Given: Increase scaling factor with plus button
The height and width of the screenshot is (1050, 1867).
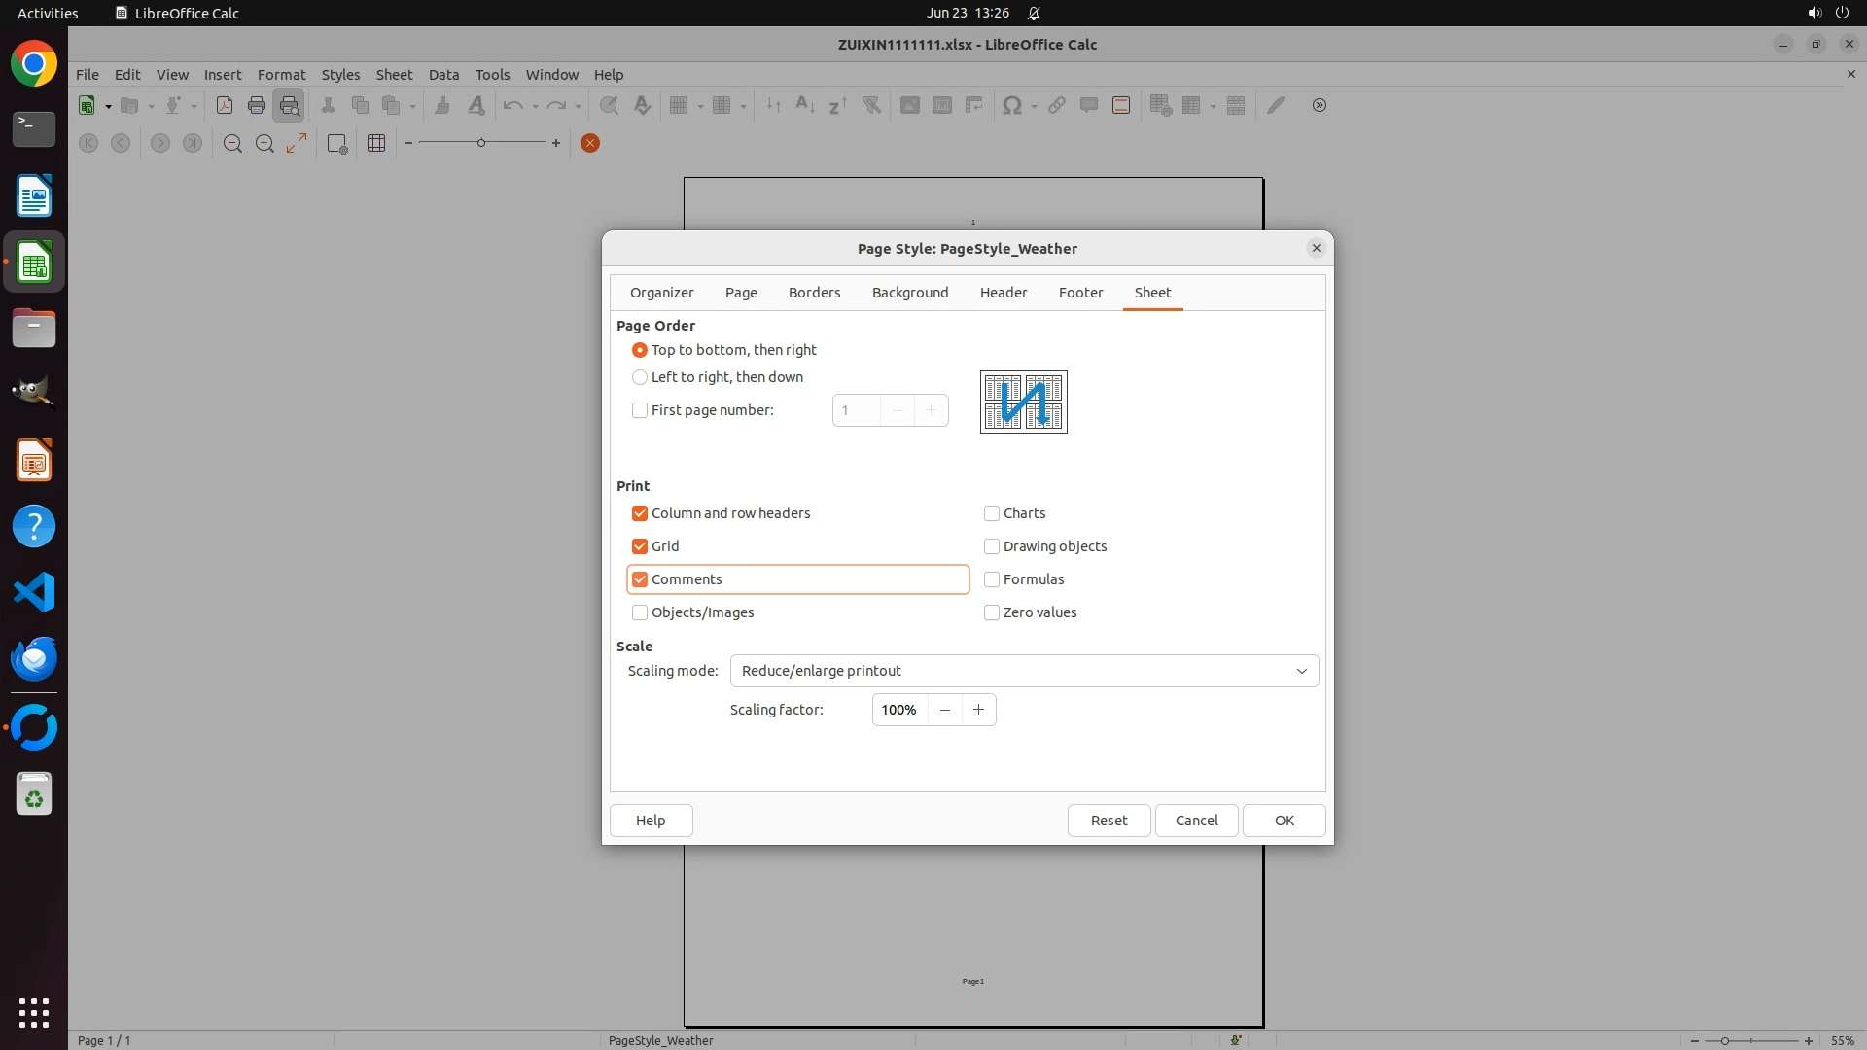Looking at the screenshot, I should pos(978,710).
